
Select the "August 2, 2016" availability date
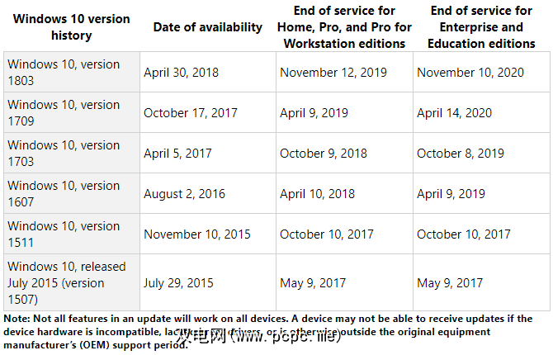[184, 194]
